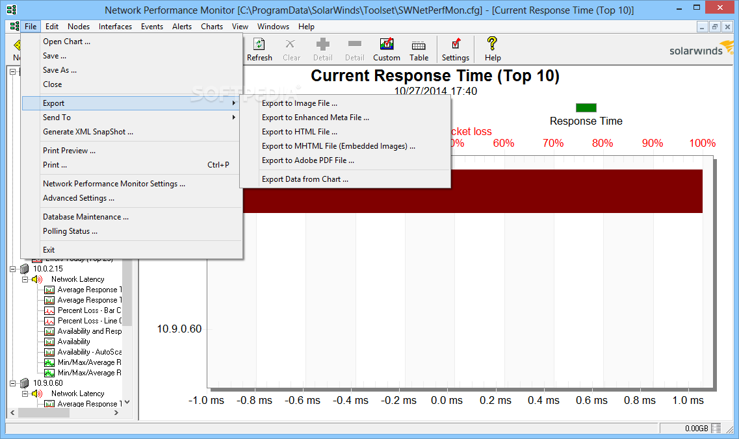Click chart icon beside Availability and Resp
The height and width of the screenshot is (439, 739).
pyautogui.click(x=49, y=332)
